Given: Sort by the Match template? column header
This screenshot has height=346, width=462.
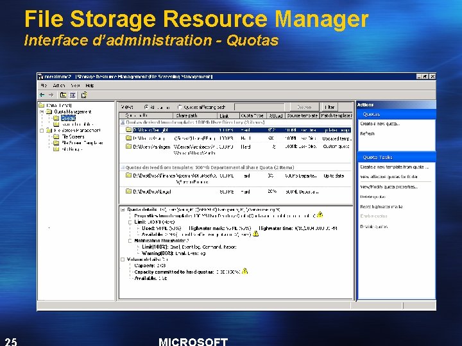Looking at the screenshot, I should tap(336, 115).
